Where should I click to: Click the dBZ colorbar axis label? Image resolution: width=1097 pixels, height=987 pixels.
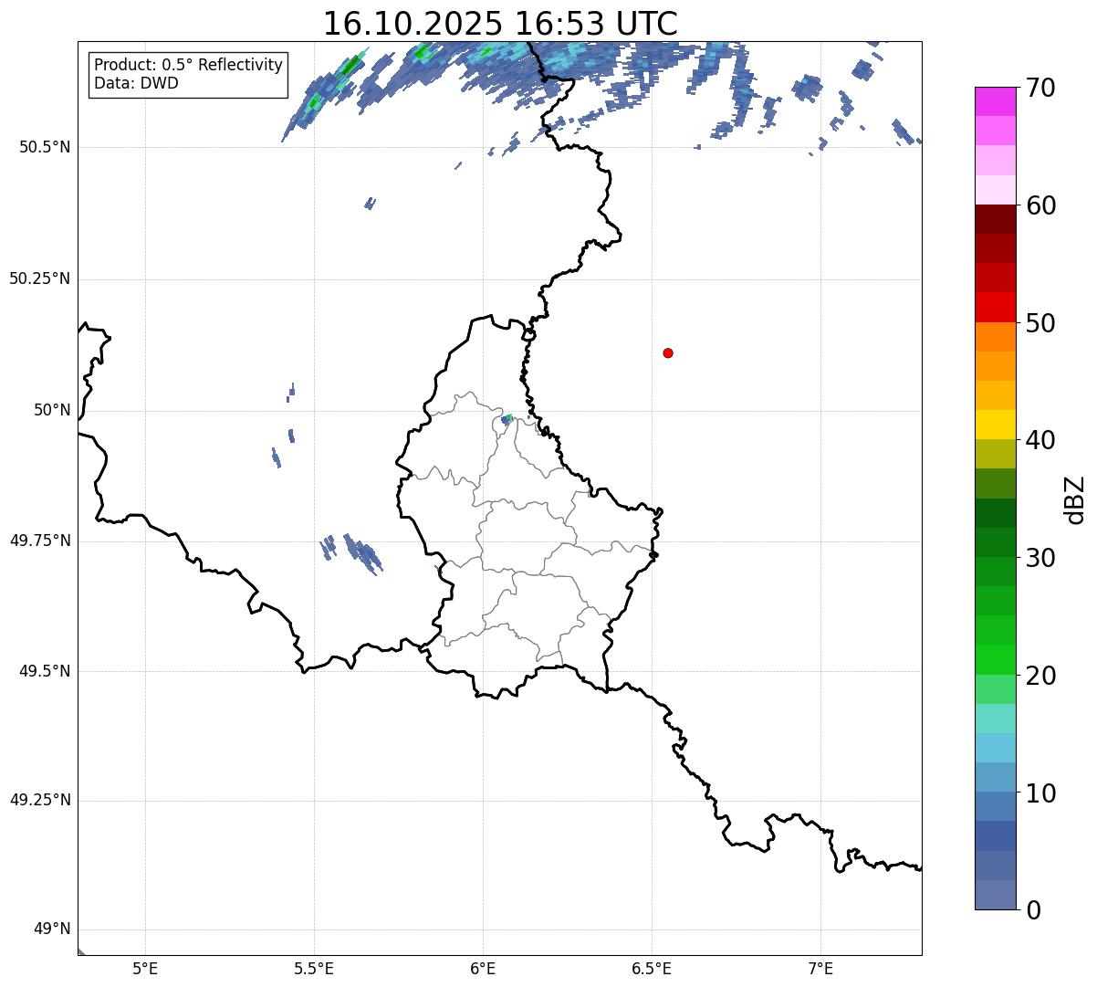1075,499
